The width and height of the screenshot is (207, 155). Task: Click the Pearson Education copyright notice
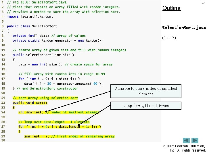(x=184, y=148)
